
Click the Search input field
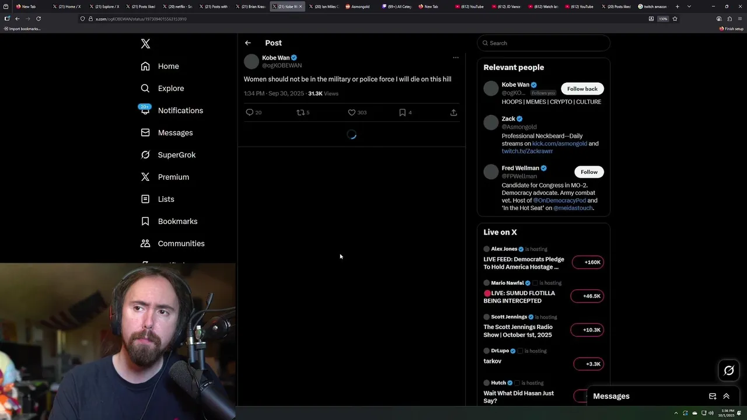click(543, 43)
